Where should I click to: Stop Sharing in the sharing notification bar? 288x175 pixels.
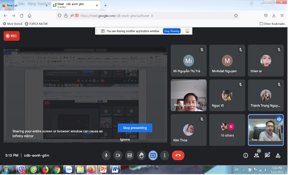[x=172, y=31]
